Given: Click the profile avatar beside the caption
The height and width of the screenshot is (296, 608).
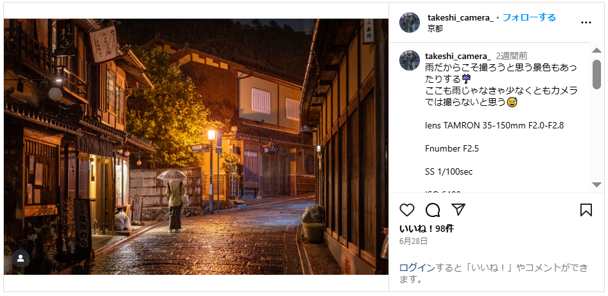Looking at the screenshot, I should tap(410, 60).
